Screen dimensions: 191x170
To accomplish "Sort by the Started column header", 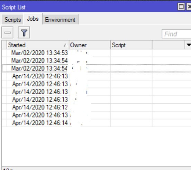I will click(38, 45).
